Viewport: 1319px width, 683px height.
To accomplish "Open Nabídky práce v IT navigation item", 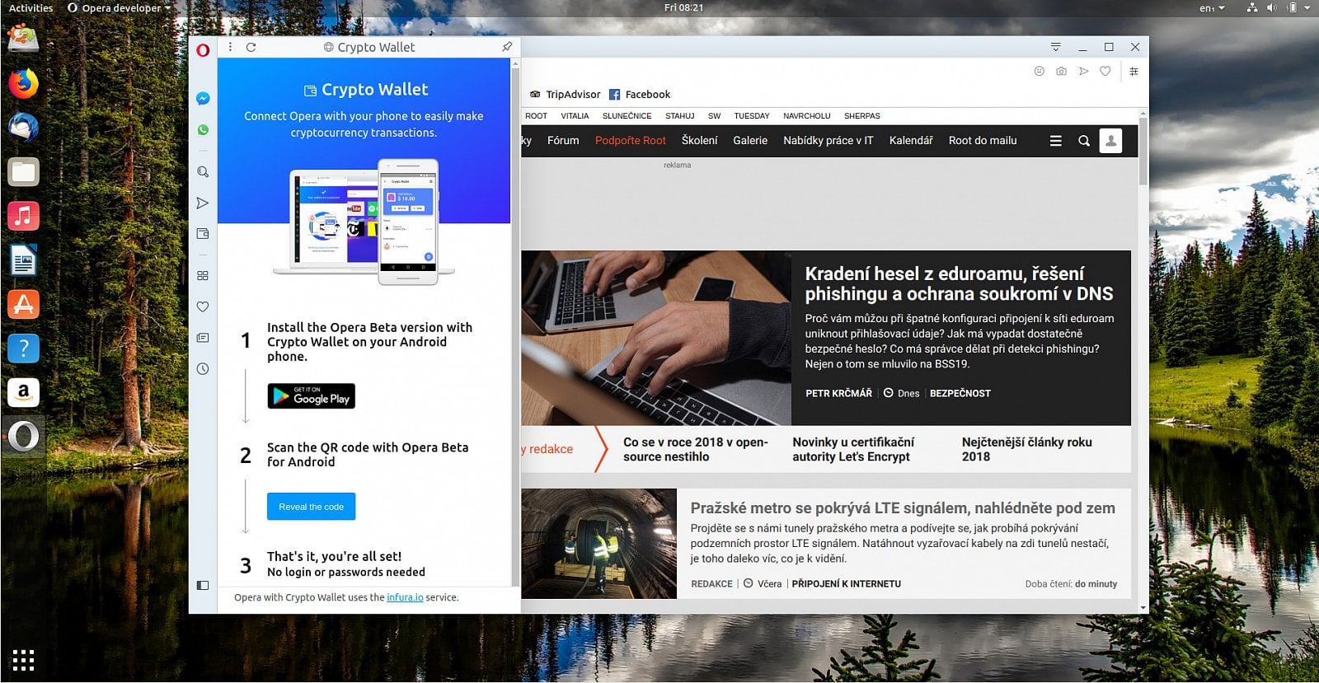I will point(828,141).
